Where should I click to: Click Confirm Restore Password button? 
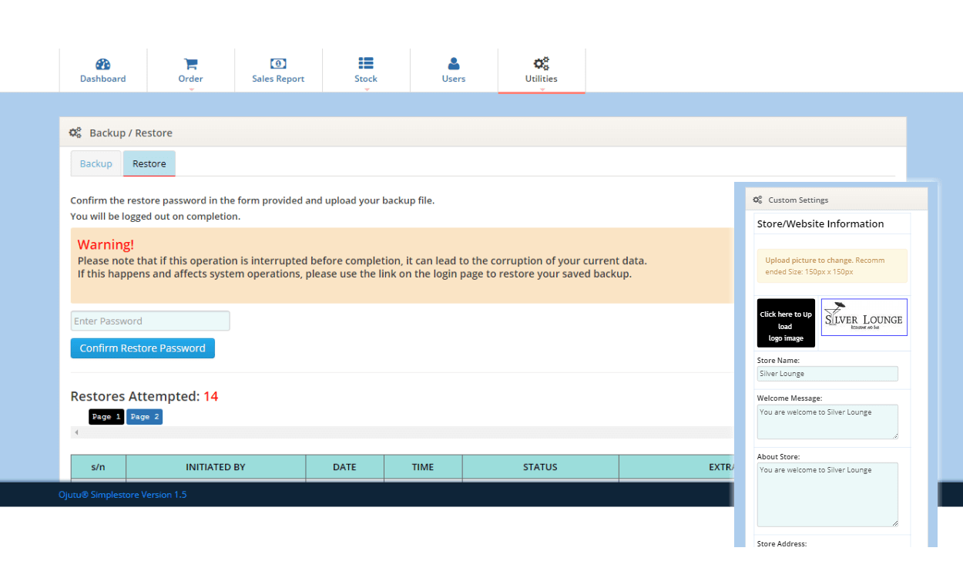(x=143, y=348)
